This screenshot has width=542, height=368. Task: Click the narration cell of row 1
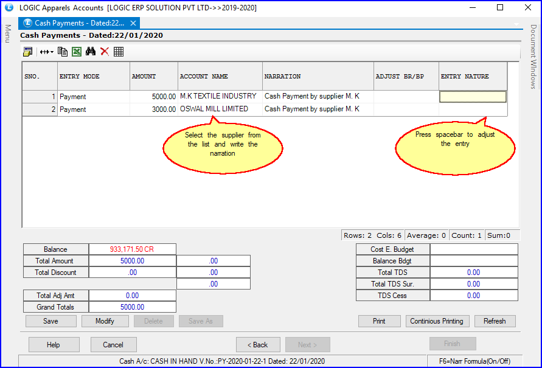(318, 96)
